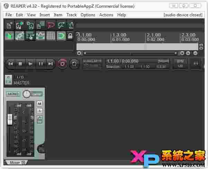Click the button left of the pan knob

13,94
